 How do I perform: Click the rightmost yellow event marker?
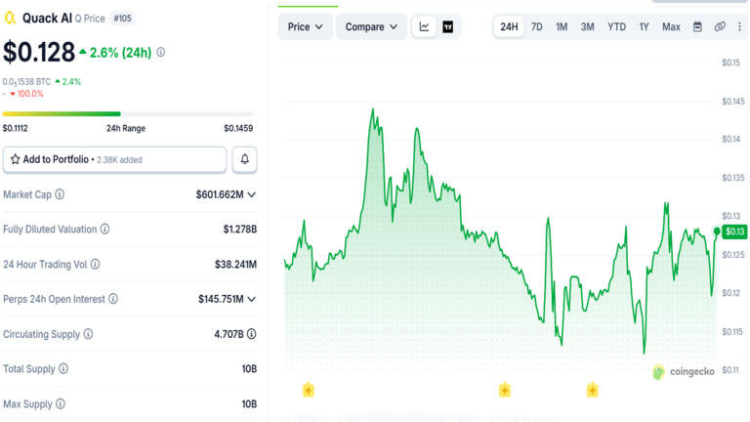pyautogui.click(x=592, y=390)
